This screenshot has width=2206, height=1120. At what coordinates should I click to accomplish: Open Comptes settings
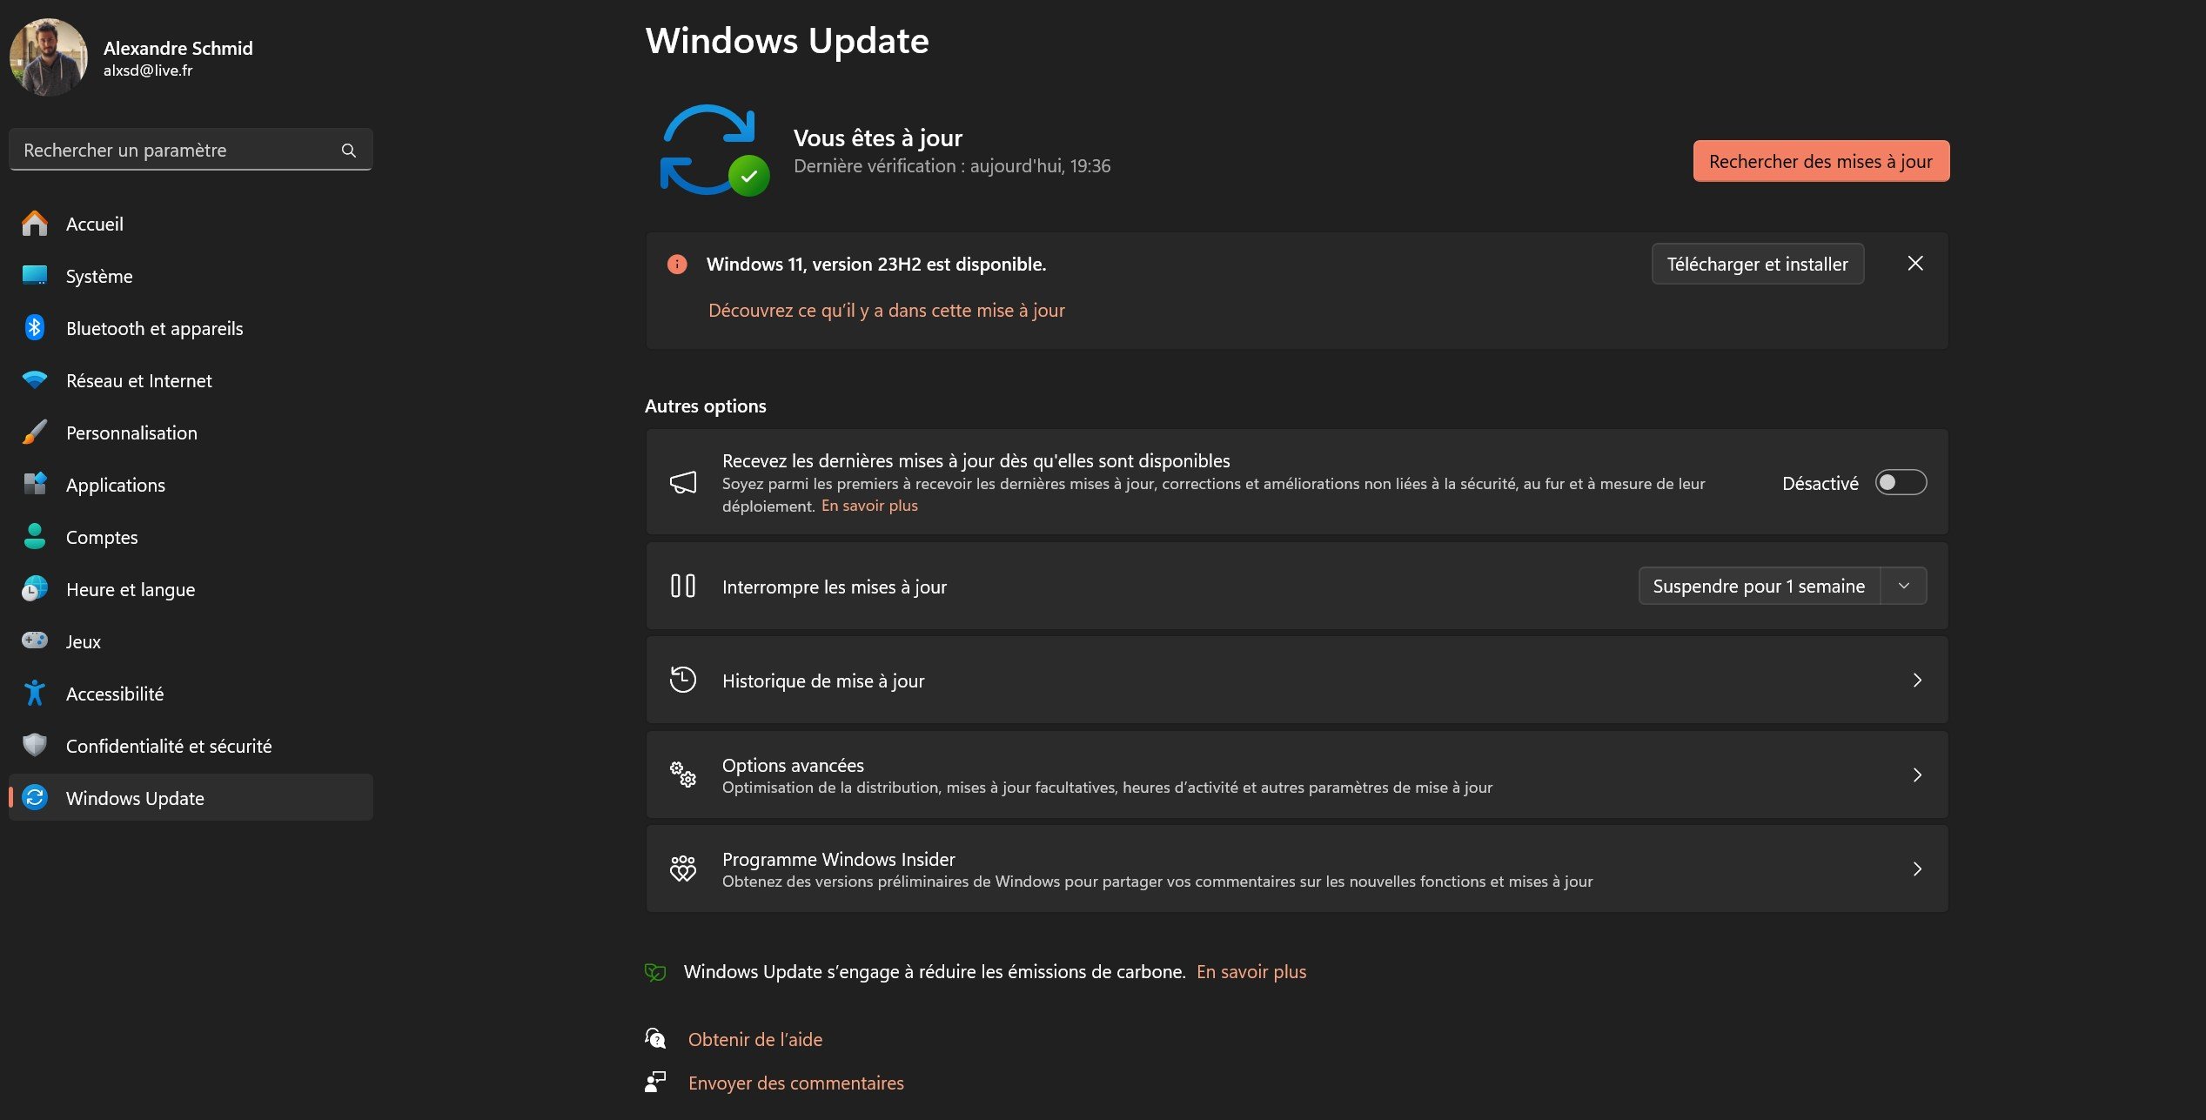101,537
